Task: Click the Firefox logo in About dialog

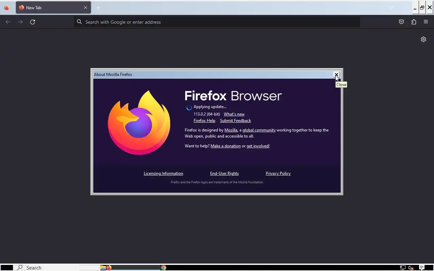Action: click(x=139, y=123)
